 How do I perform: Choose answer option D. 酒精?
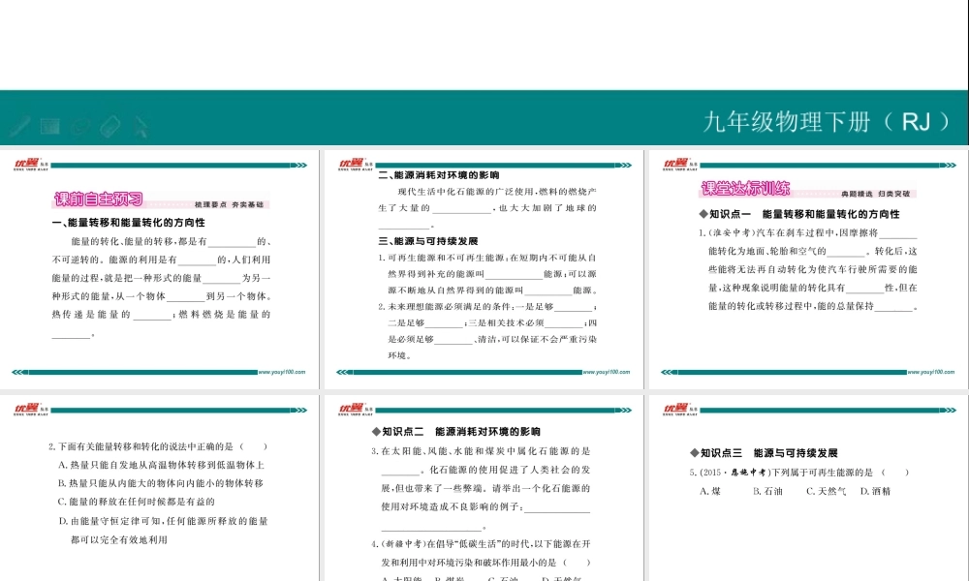point(874,491)
